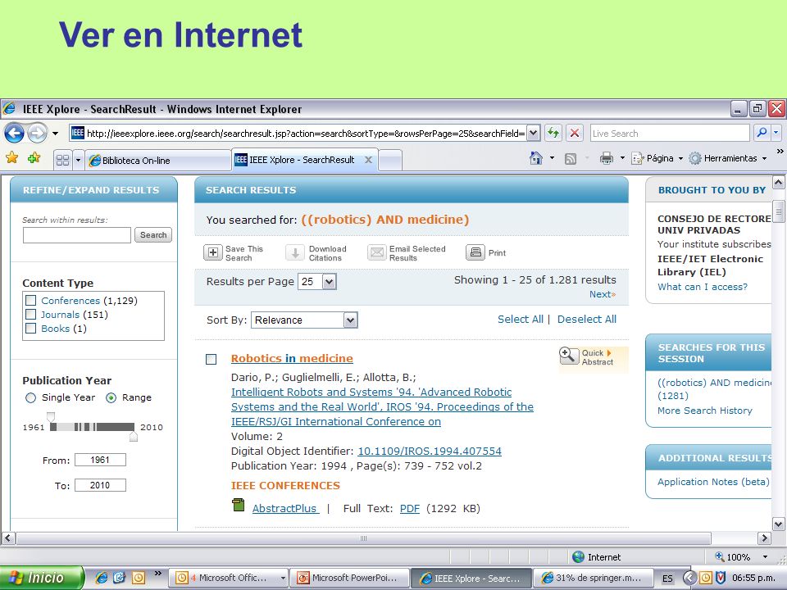Open the Microsoft PowerPoint taskbar button
The width and height of the screenshot is (787, 590).
[349, 578]
